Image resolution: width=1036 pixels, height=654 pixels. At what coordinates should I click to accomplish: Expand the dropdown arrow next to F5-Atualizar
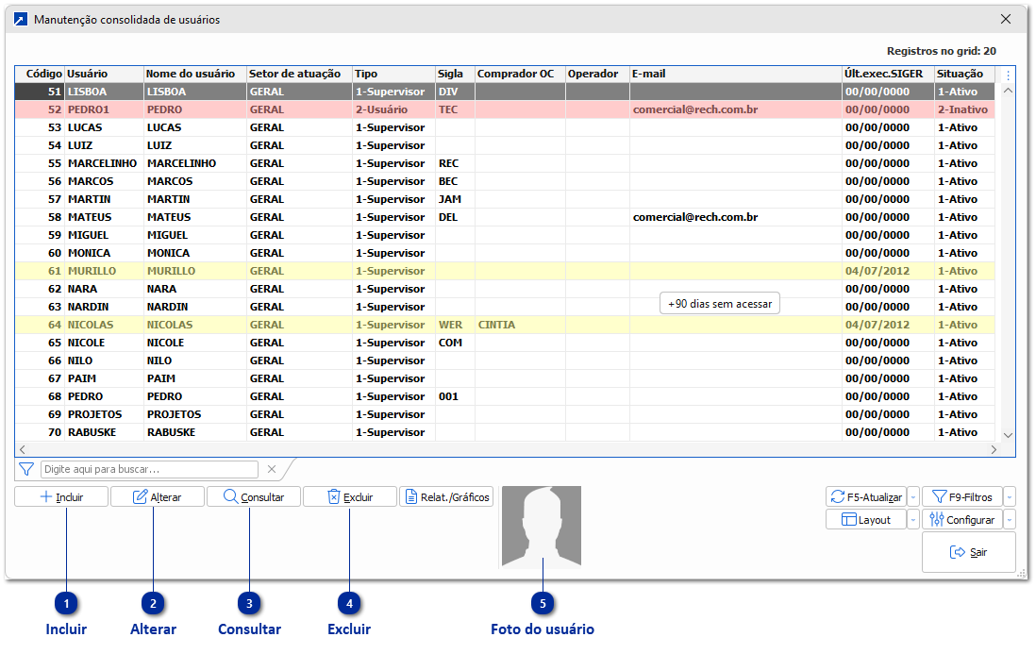(x=912, y=496)
